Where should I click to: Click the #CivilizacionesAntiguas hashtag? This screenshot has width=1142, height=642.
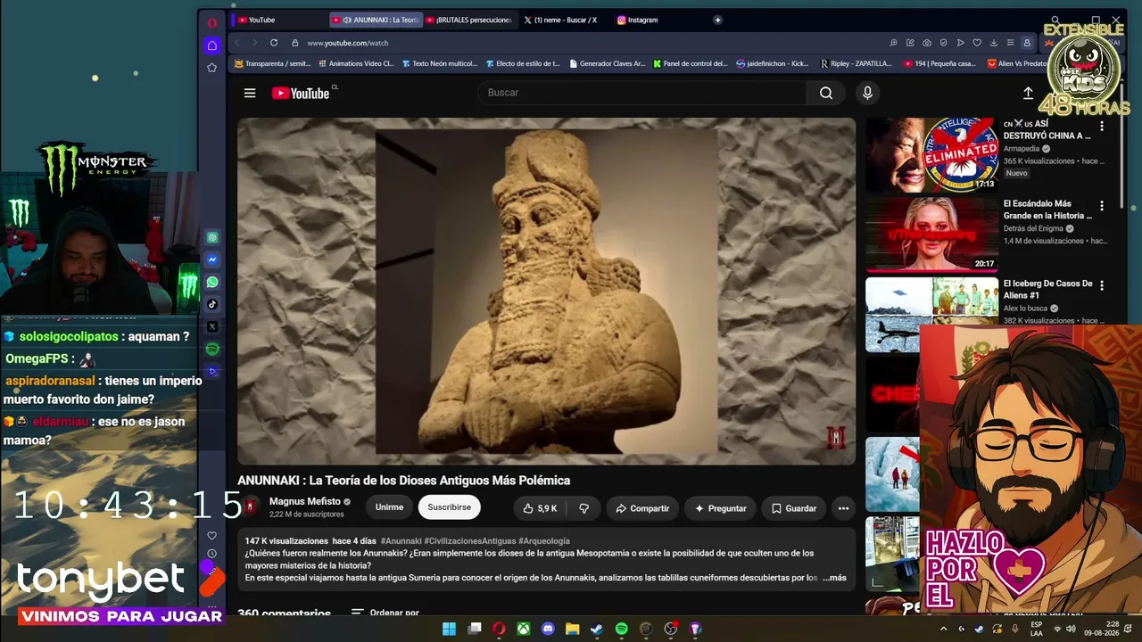pyautogui.click(x=469, y=540)
